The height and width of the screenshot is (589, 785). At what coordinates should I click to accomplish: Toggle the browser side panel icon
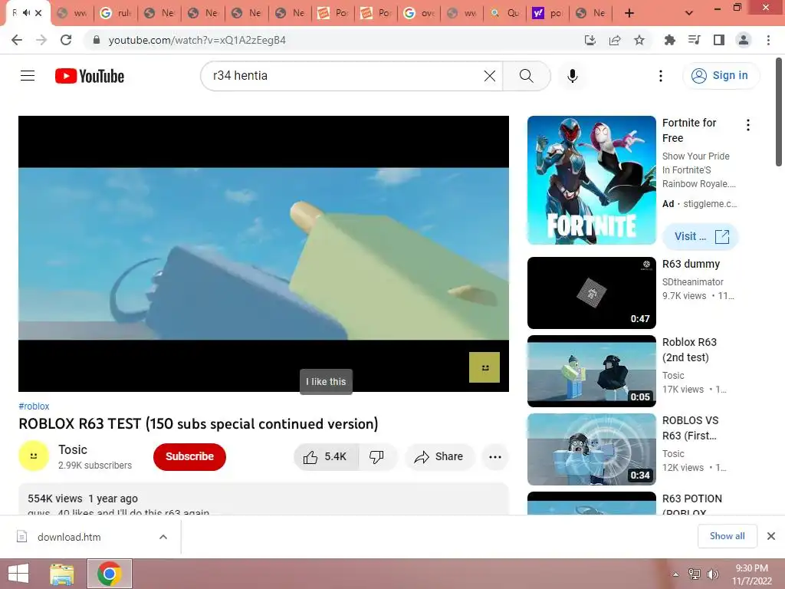[719, 40]
